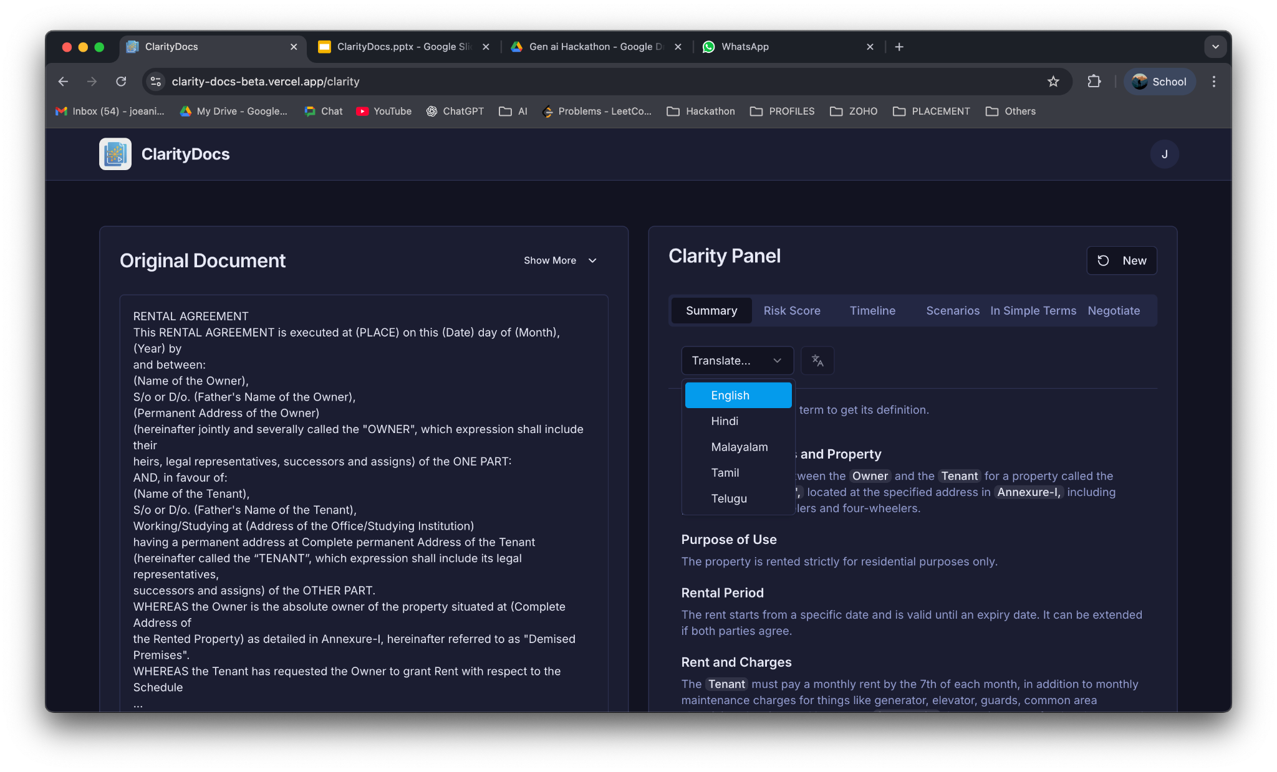Screen dimensions: 1277x772
Task: Open the Negotiate tab
Action: click(1113, 311)
